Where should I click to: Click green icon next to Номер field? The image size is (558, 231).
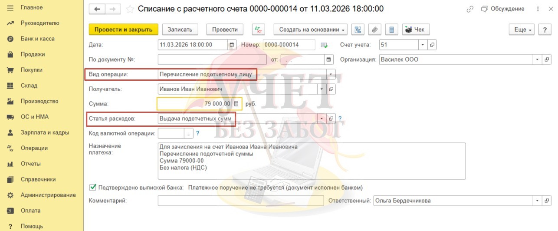[x=324, y=45]
